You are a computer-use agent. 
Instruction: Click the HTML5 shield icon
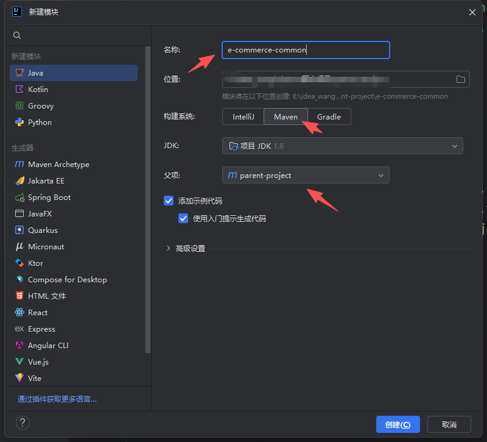pyautogui.click(x=19, y=296)
